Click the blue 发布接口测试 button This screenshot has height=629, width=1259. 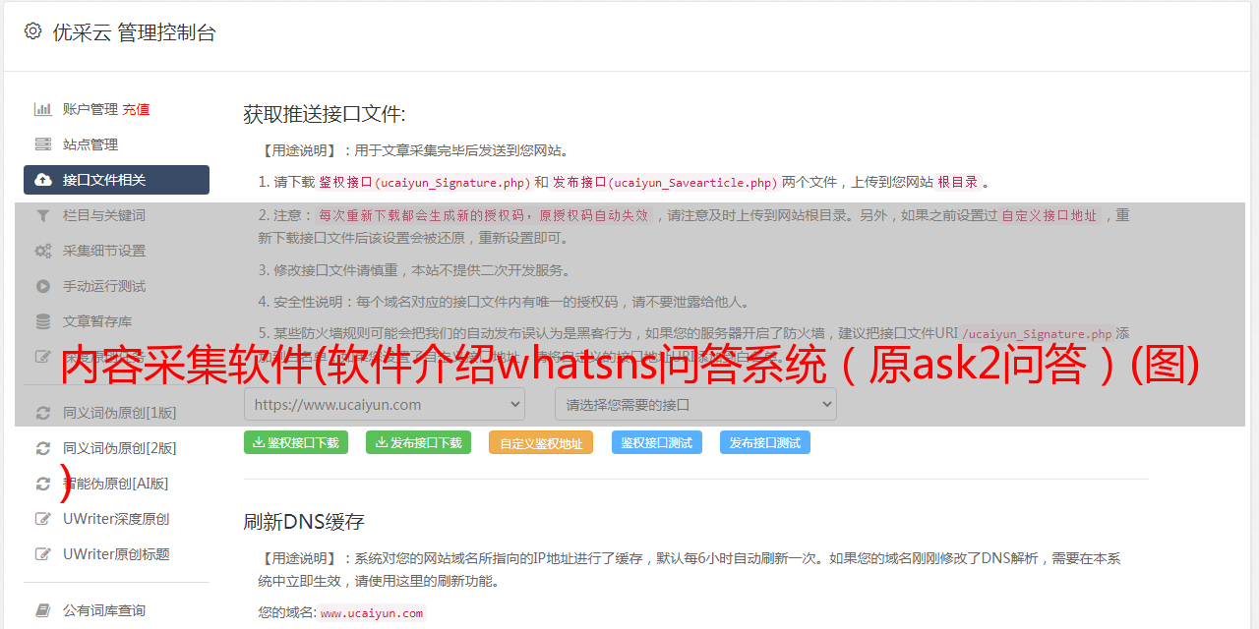[765, 442]
